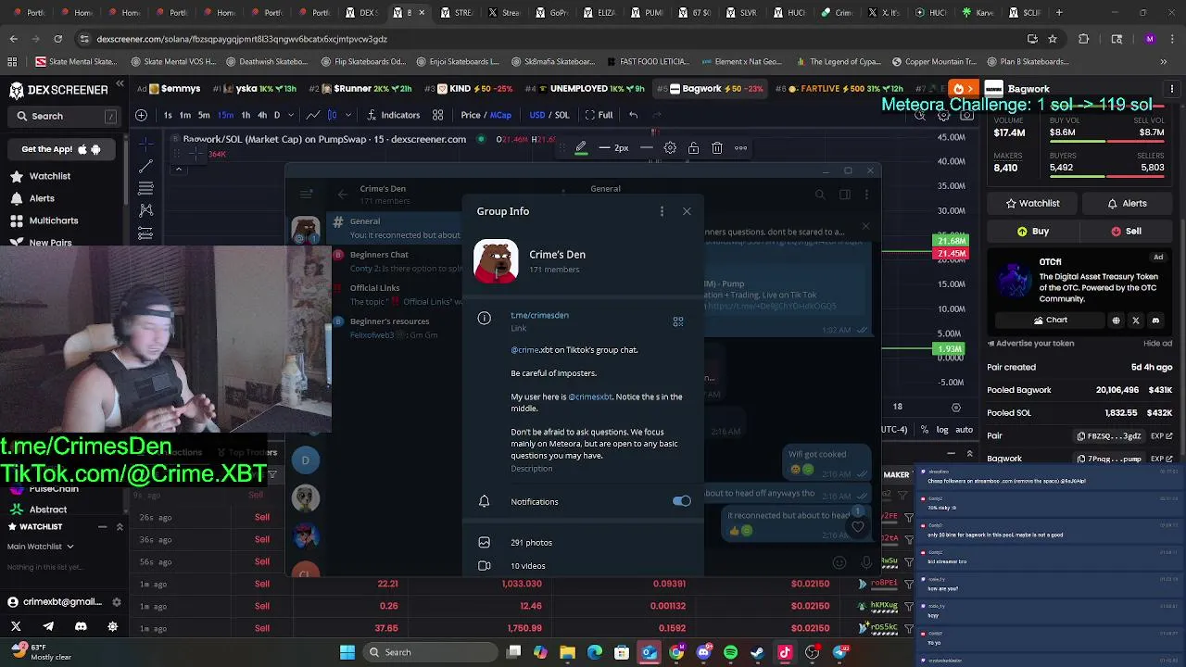
Task: Toggle log scale on chart
Action: [x=942, y=430]
